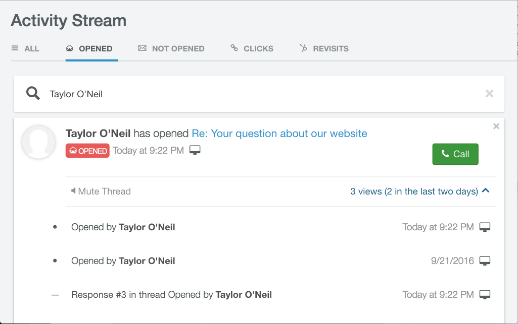Click the '3 views' summary link

(x=414, y=191)
